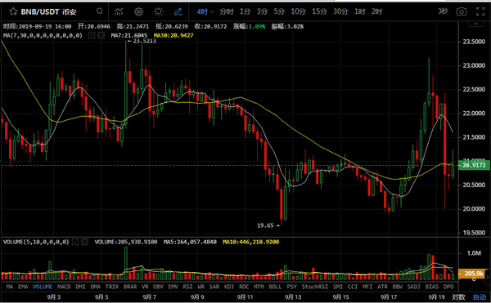Switch to 15分 timeframe
This screenshot has height=303, width=491.
(319, 12)
